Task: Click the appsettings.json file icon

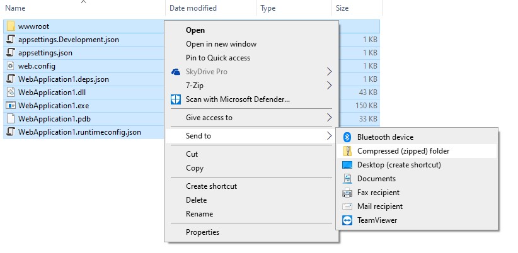Action: 11,53
